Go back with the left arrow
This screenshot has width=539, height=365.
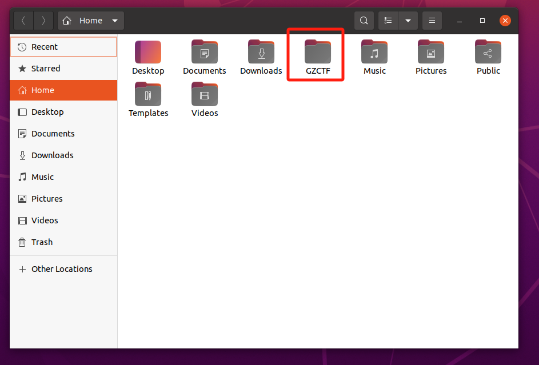(23, 21)
